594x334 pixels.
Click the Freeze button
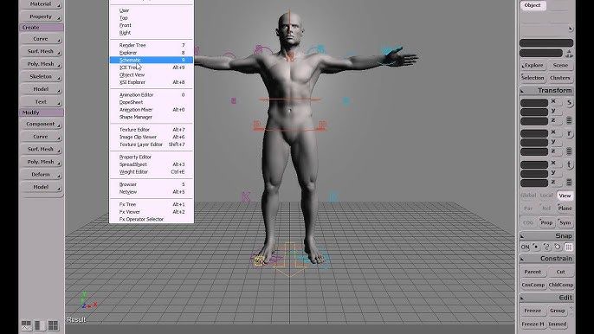click(x=533, y=311)
